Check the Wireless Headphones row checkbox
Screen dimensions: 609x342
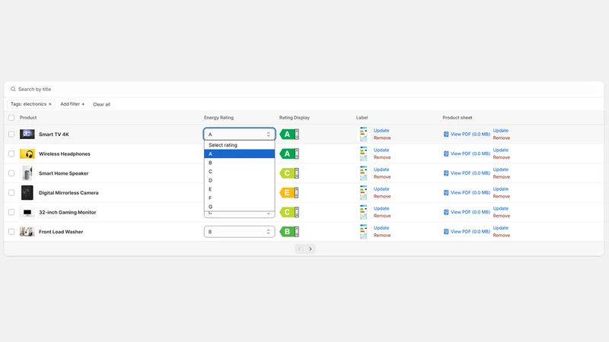click(11, 154)
